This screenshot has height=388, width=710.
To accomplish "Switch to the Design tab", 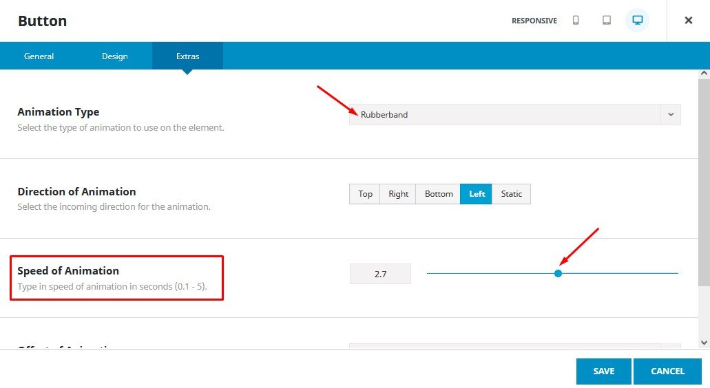I will (x=115, y=56).
